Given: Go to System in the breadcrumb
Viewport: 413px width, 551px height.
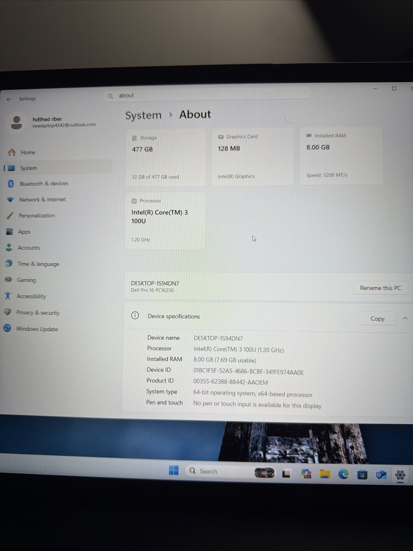Looking at the screenshot, I should coord(143,115).
